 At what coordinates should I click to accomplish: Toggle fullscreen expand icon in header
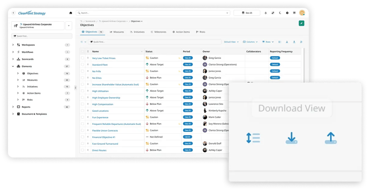(273, 13)
